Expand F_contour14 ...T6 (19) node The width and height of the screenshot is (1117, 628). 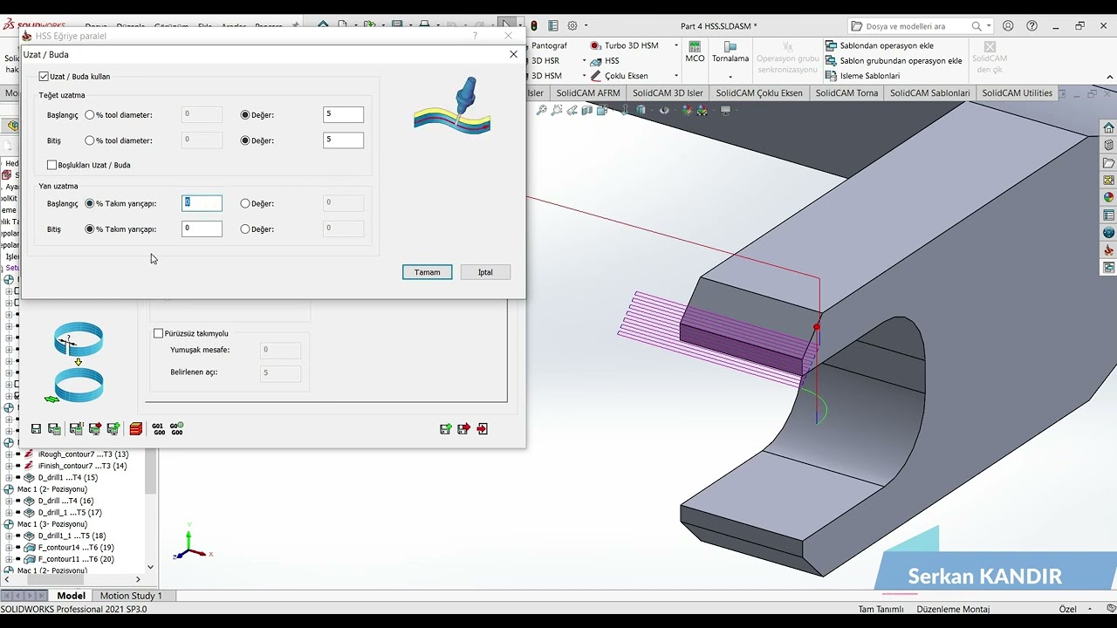click(x=9, y=548)
